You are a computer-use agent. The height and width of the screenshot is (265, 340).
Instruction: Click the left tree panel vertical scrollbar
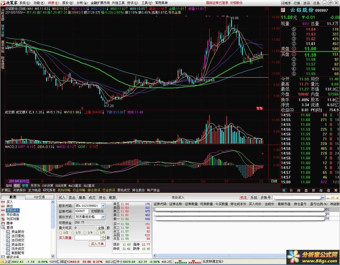[x=53, y=229]
